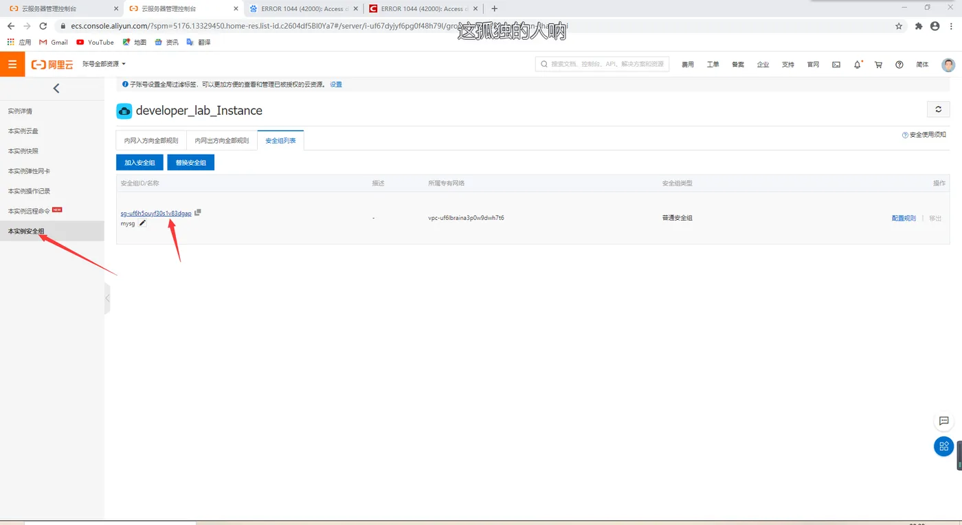Image resolution: width=962 pixels, height=525 pixels.
Task: Switch to the Baidu ERROR 1044 tab
Action: pyautogui.click(x=302, y=9)
